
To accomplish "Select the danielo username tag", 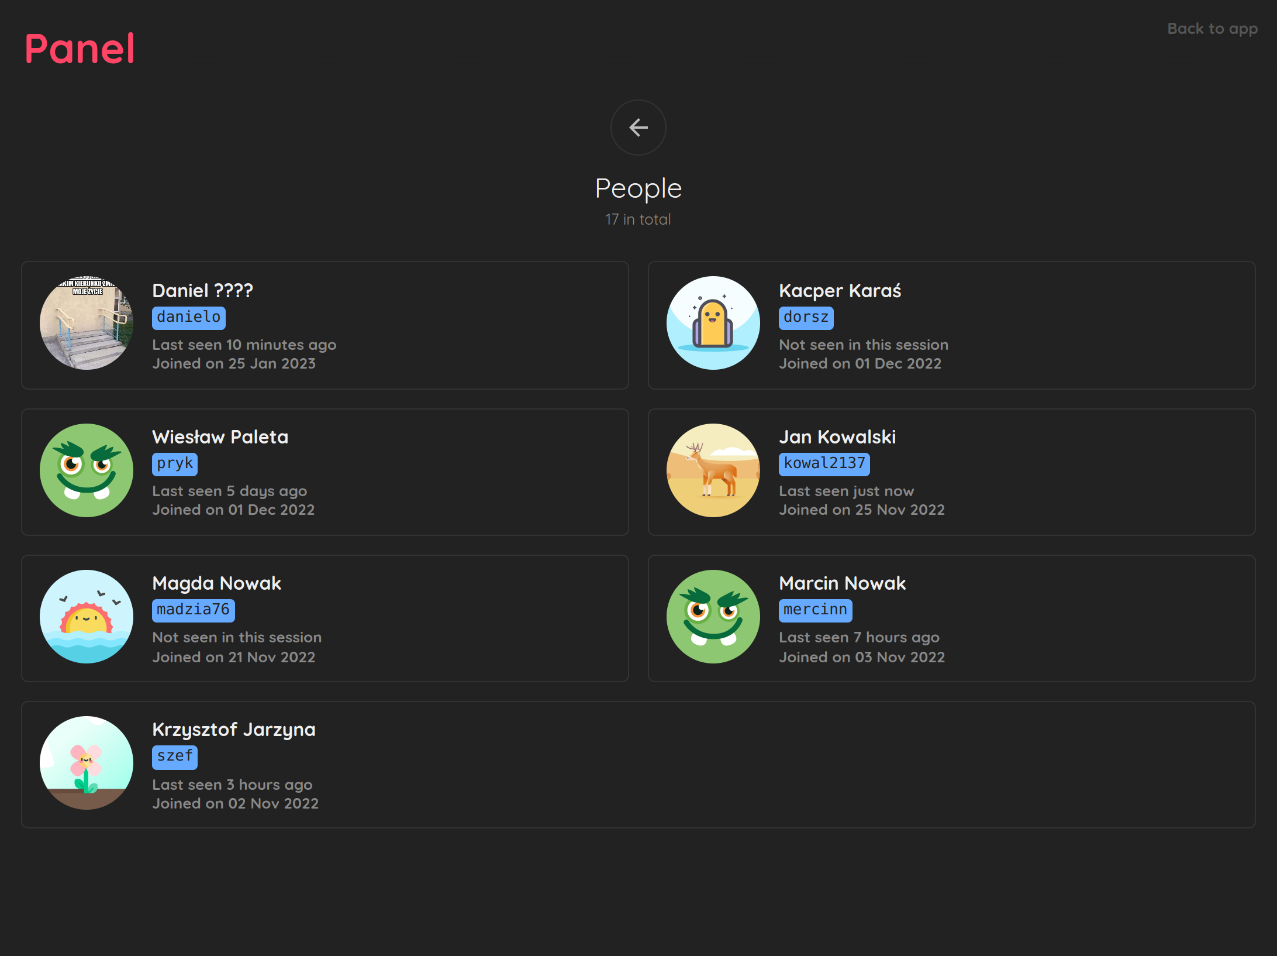I will pyautogui.click(x=188, y=317).
